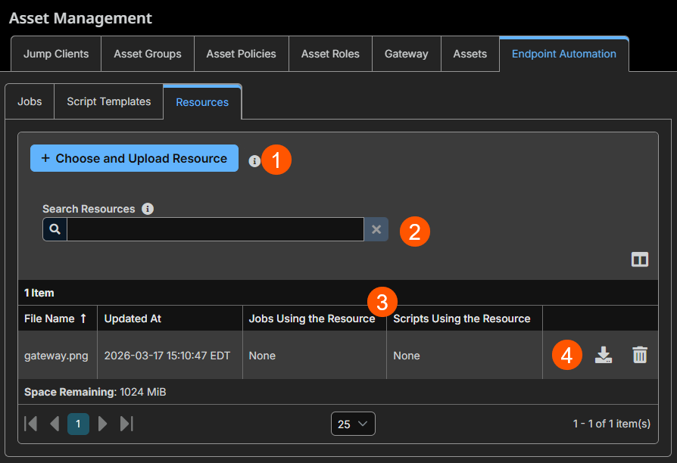Image resolution: width=677 pixels, height=463 pixels.
Task: Navigate to the previous results page
Action: [55, 424]
